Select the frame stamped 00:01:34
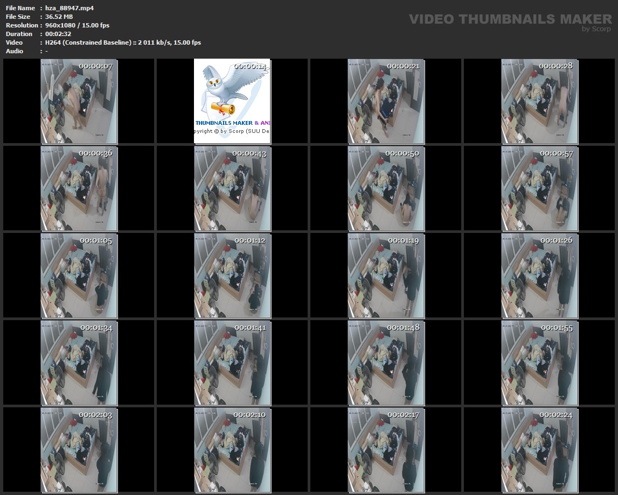Image resolution: width=618 pixels, height=495 pixels. (79, 363)
